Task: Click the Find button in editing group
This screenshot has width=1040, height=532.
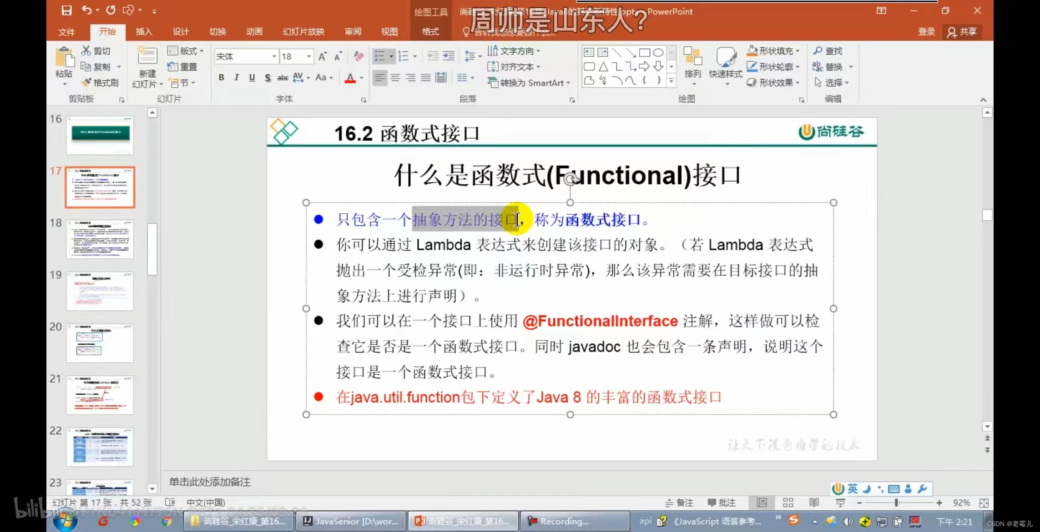Action: click(828, 51)
